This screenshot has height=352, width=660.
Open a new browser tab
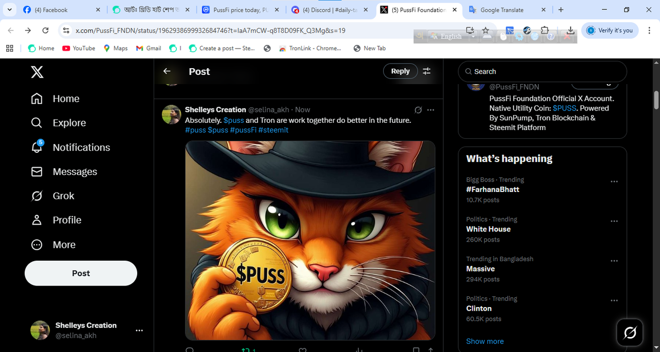(x=561, y=10)
